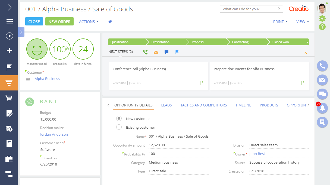This screenshot has height=185, width=330.
Task: Click the green New Order button
Action: [x=59, y=22]
